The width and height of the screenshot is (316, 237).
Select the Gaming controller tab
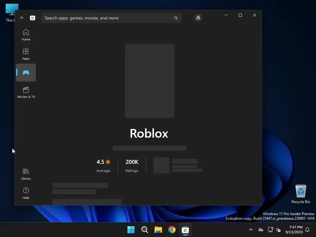point(26,73)
